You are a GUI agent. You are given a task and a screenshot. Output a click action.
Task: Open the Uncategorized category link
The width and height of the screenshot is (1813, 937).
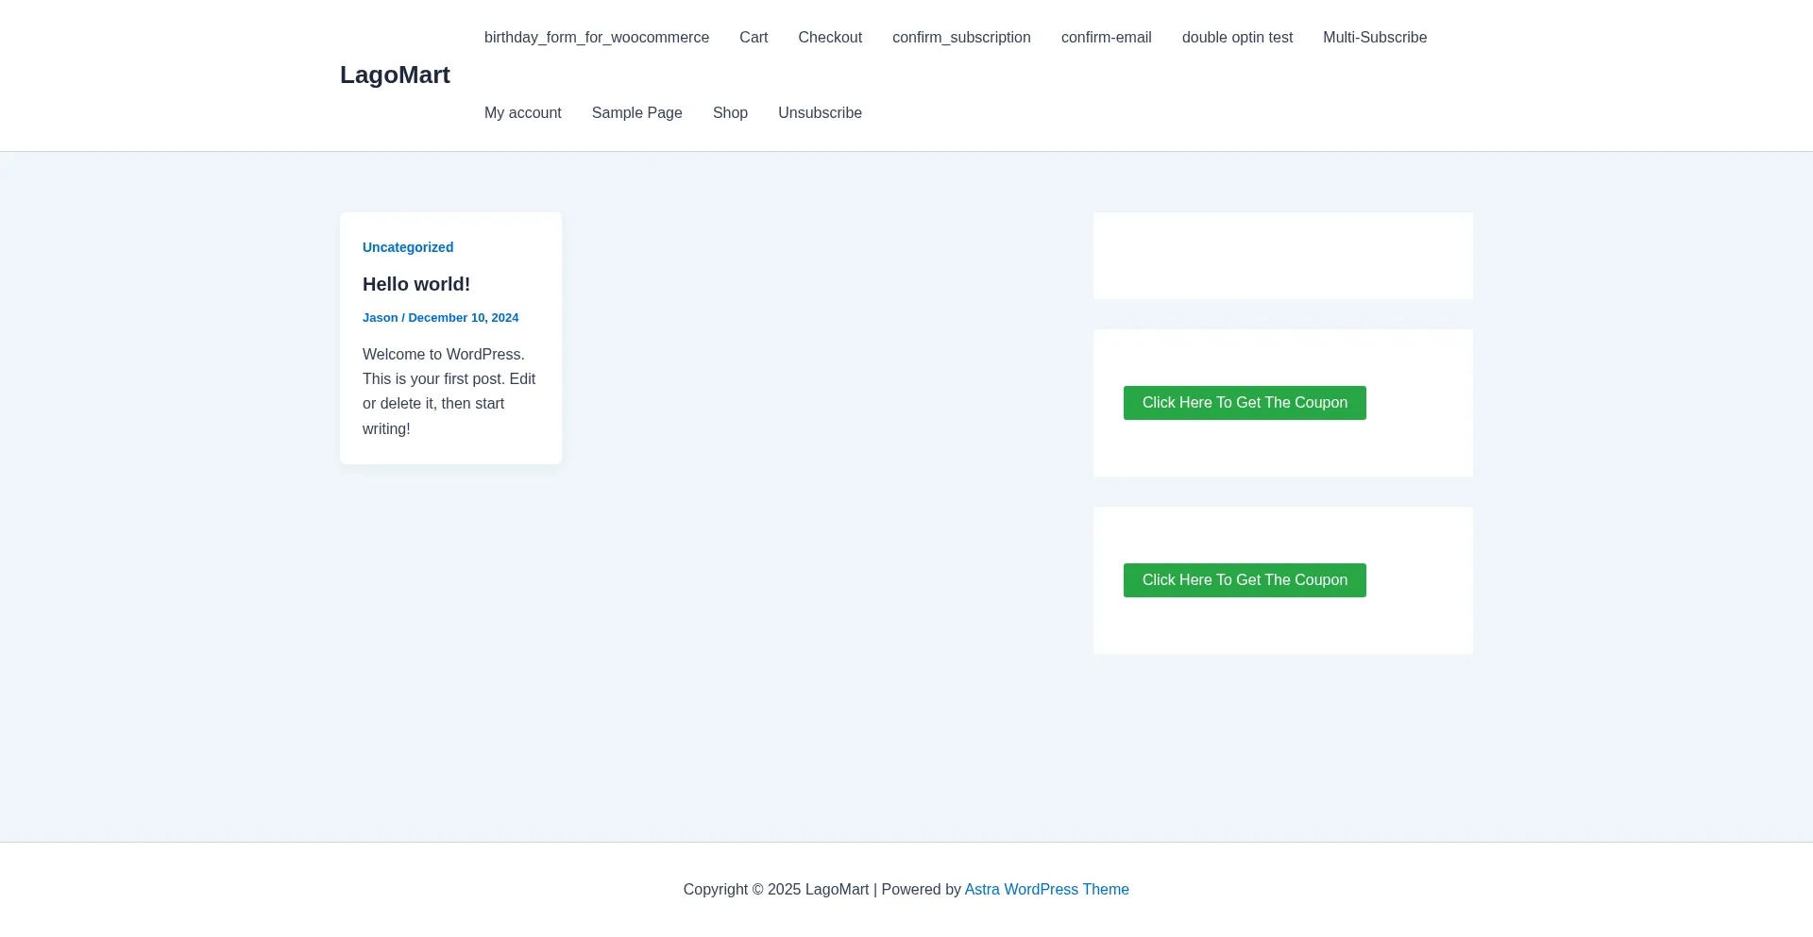click(407, 247)
